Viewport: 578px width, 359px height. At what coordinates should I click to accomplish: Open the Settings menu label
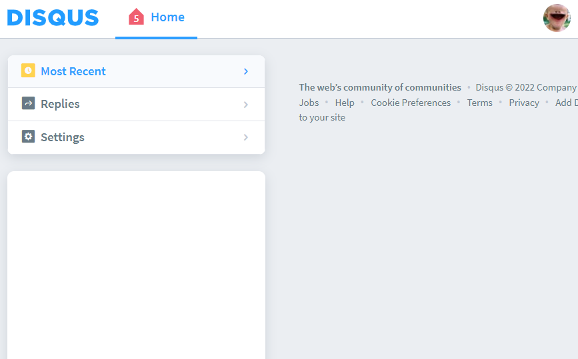click(x=63, y=137)
